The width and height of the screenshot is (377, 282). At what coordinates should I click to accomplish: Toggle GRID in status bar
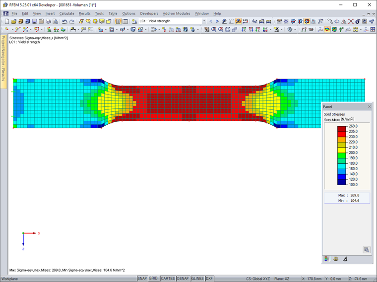[x=153, y=279]
